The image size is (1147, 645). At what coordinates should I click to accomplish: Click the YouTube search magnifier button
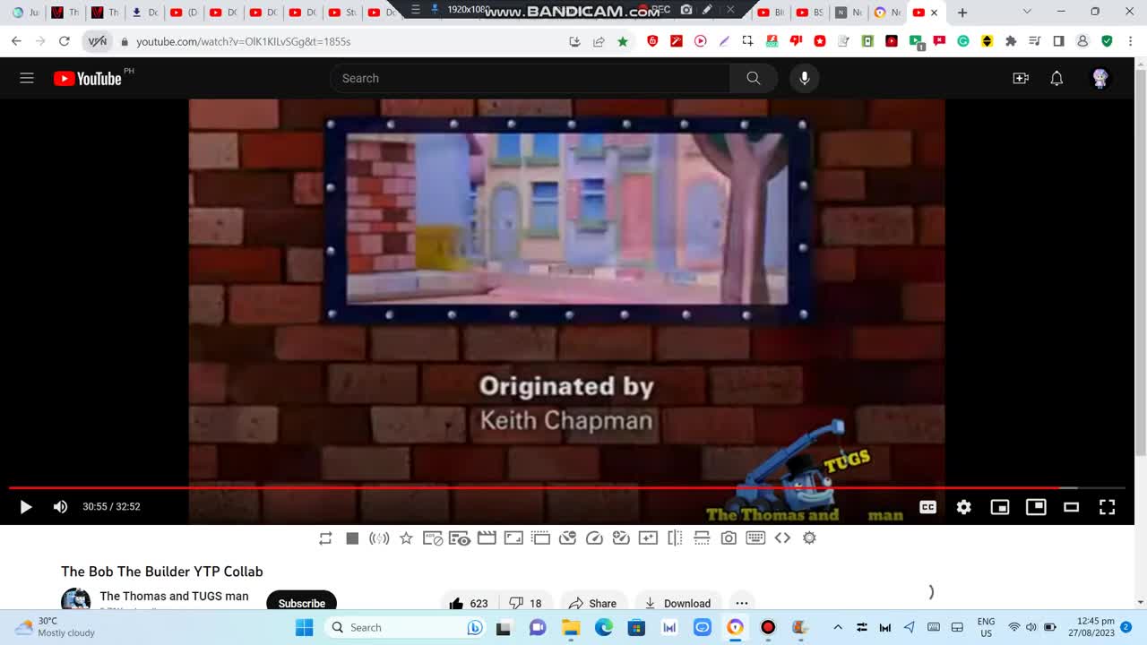[754, 78]
